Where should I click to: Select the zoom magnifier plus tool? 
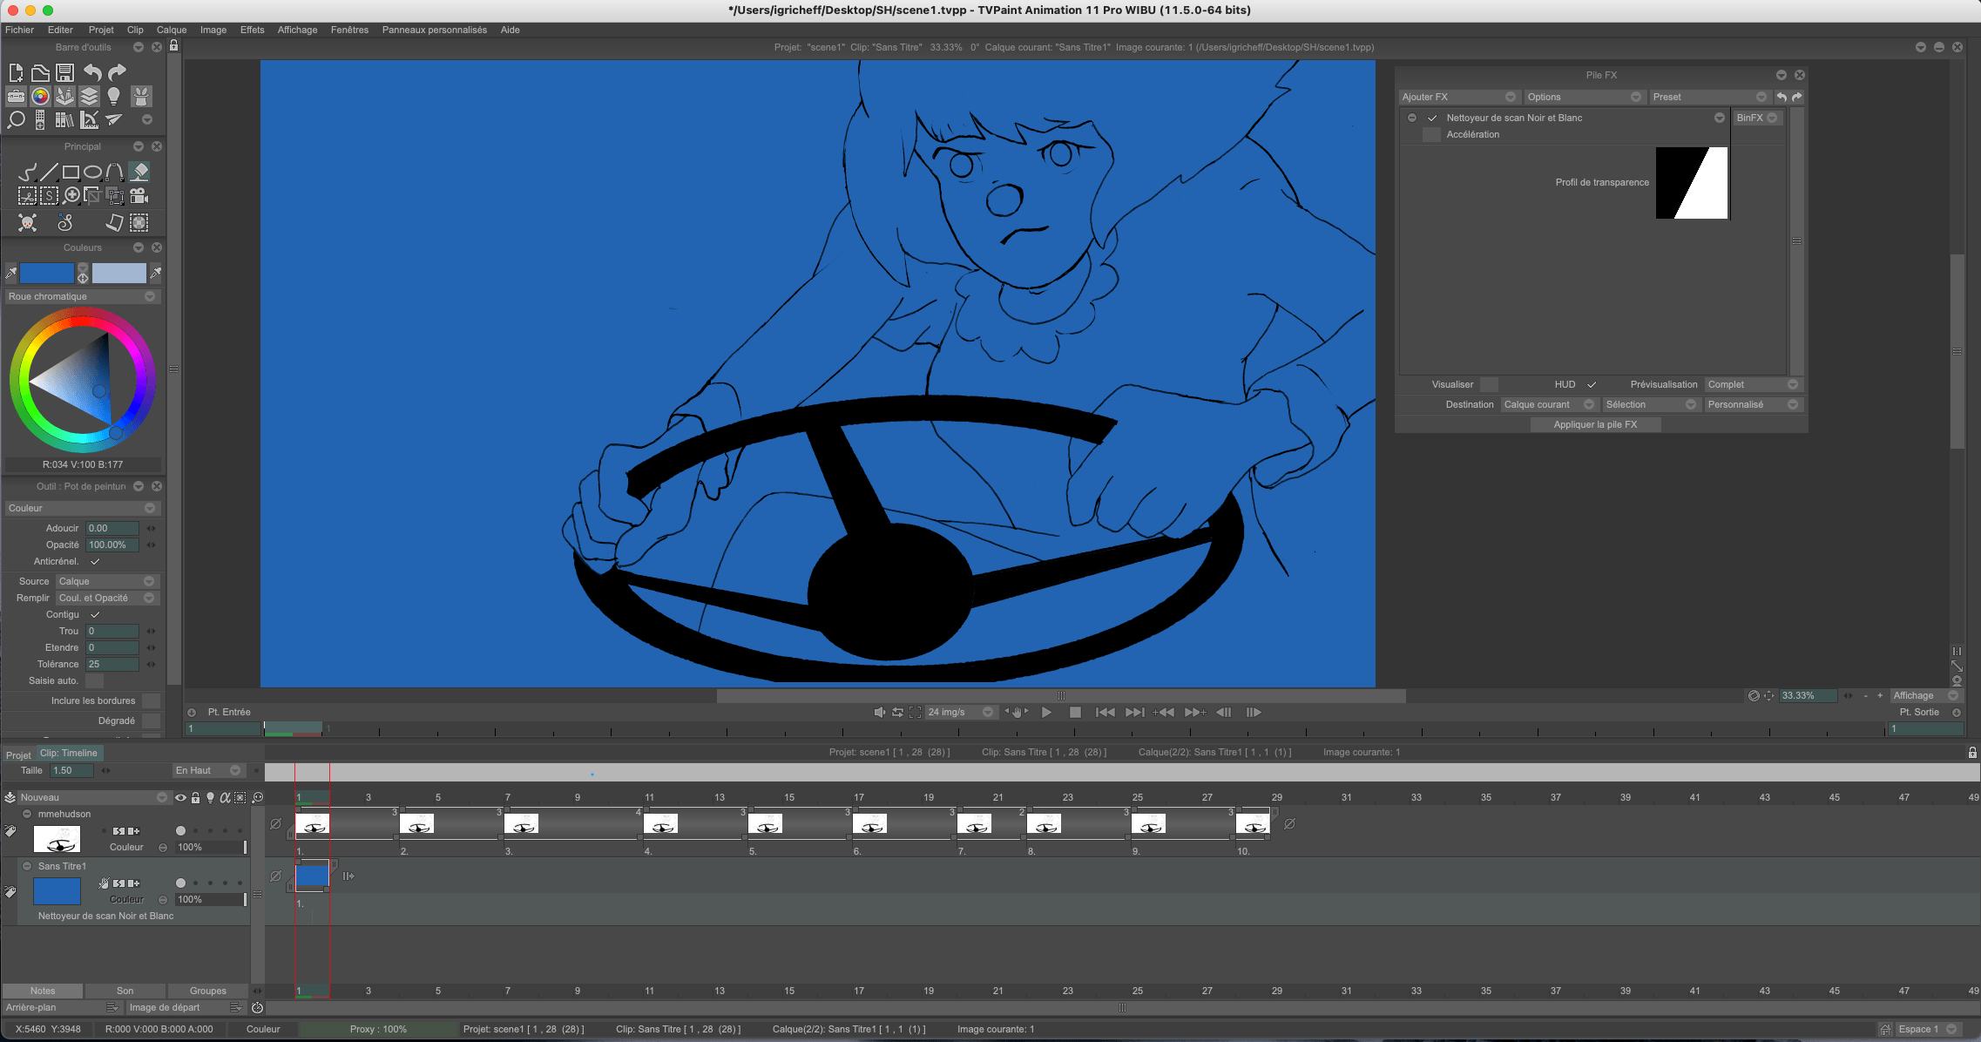(x=72, y=196)
